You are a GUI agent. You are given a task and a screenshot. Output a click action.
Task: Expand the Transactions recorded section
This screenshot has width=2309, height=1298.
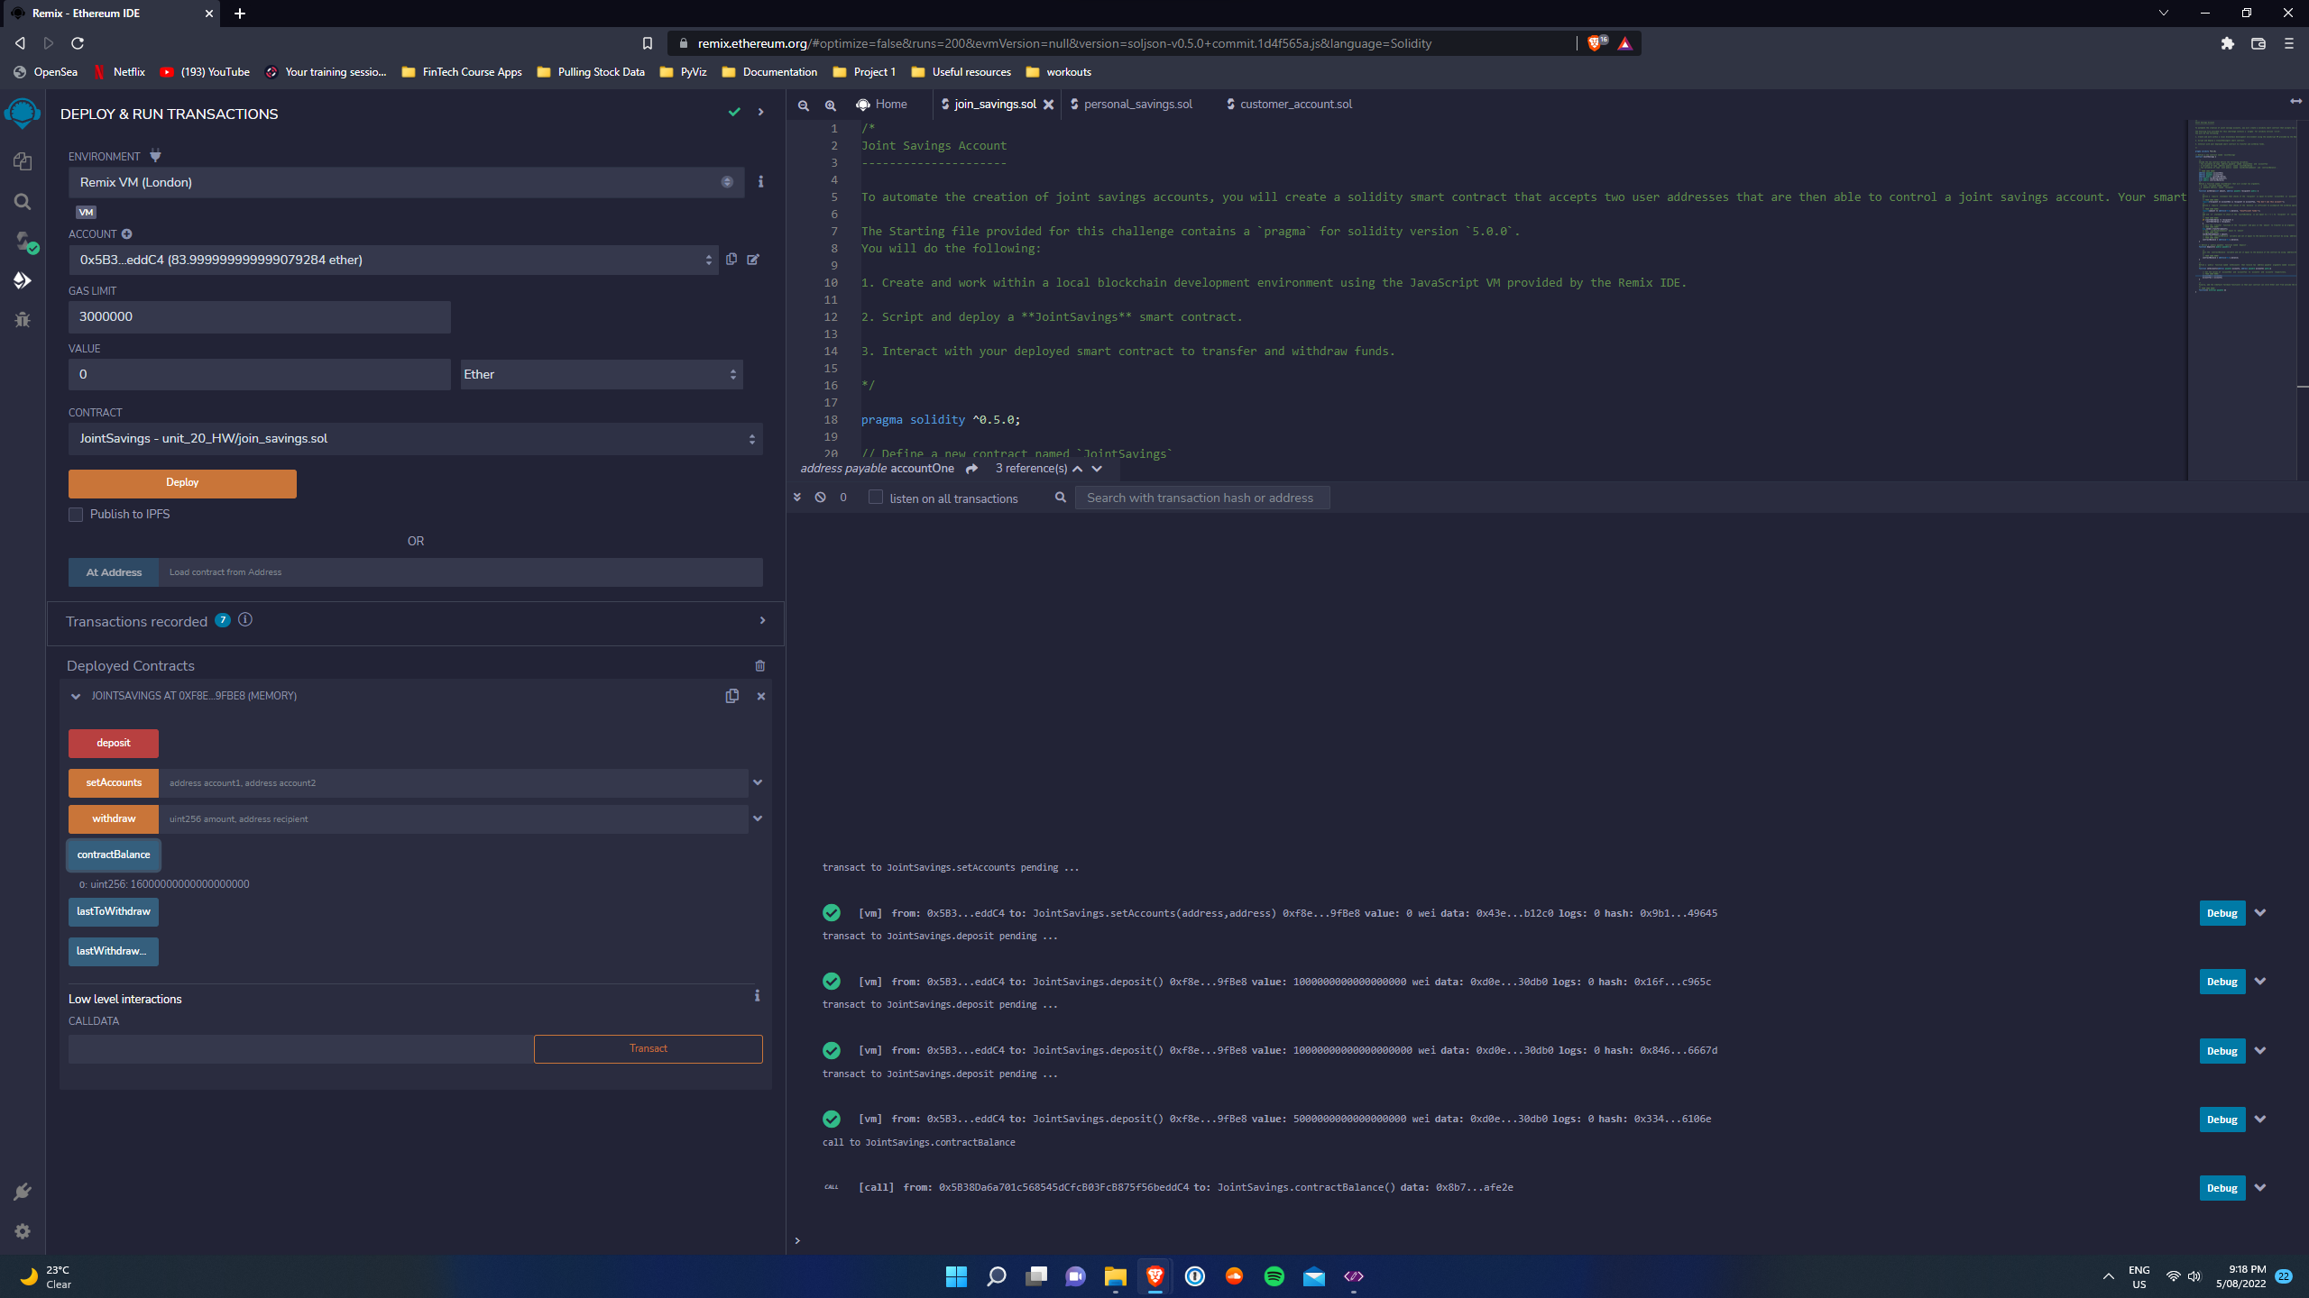[x=762, y=620]
